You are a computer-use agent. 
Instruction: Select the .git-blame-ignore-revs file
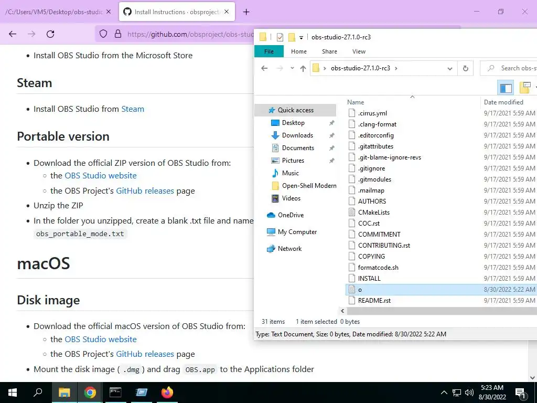390,157
